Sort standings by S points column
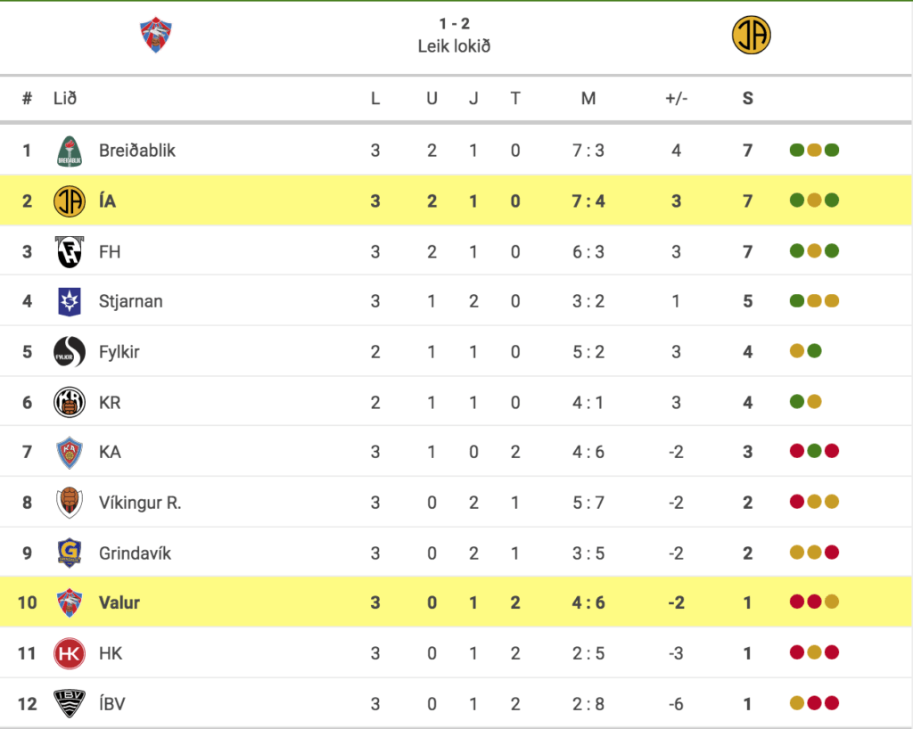This screenshot has height=729, width=913. (x=748, y=98)
